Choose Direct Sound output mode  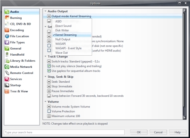pyautogui.click(x=72, y=26)
